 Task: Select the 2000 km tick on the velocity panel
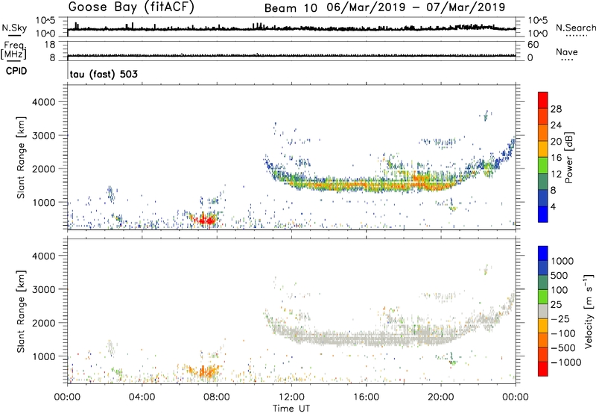[43, 323]
